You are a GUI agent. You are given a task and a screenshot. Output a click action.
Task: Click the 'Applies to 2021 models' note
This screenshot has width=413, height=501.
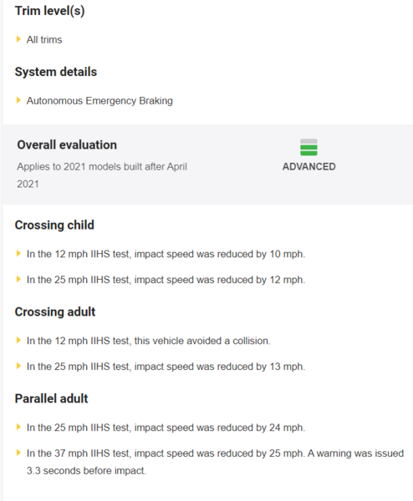(x=102, y=175)
